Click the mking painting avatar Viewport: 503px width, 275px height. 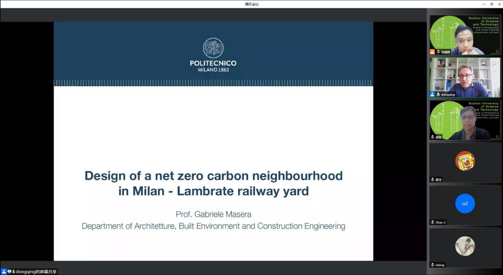pyautogui.click(x=465, y=246)
